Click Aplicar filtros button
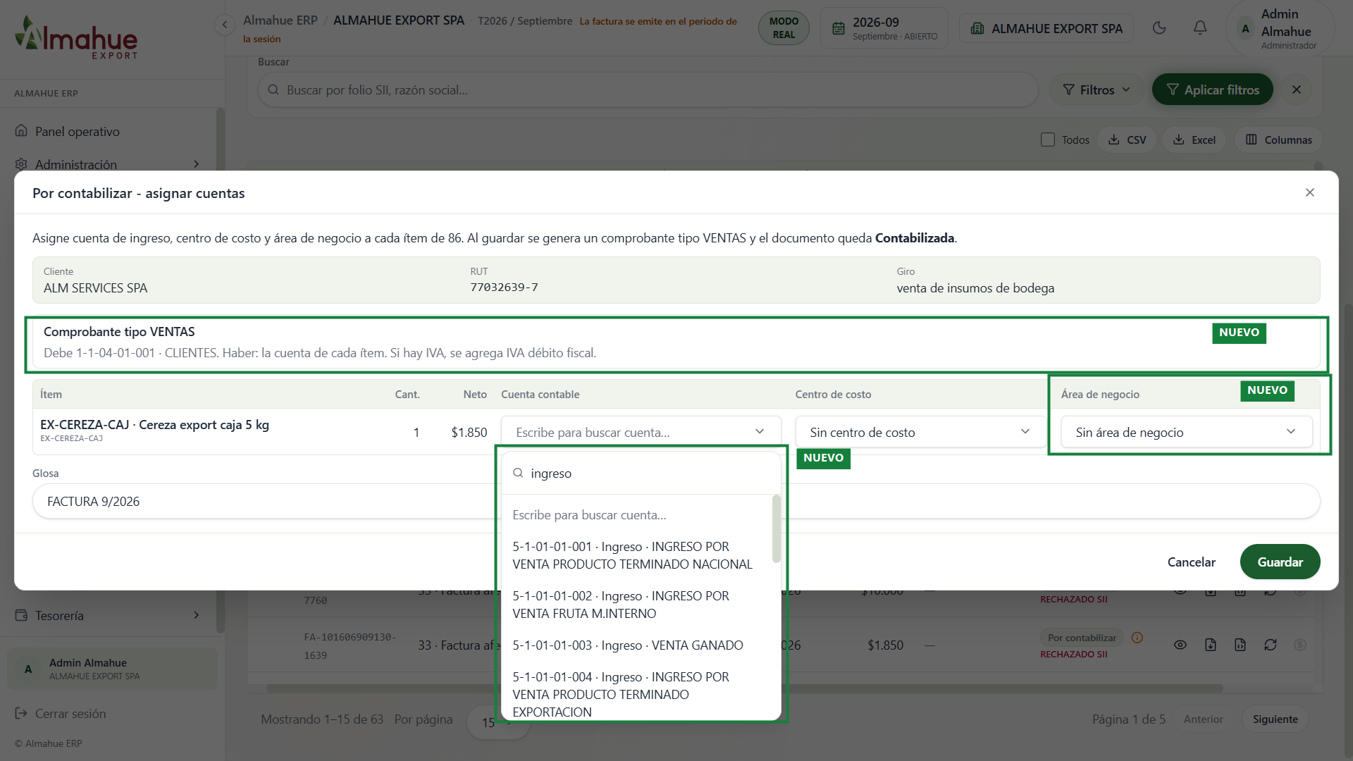 (x=1212, y=89)
